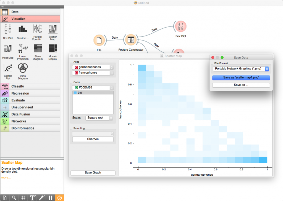Open the Square root scale dropdown
Viewport: 283px width, 201px height.
pos(99,118)
